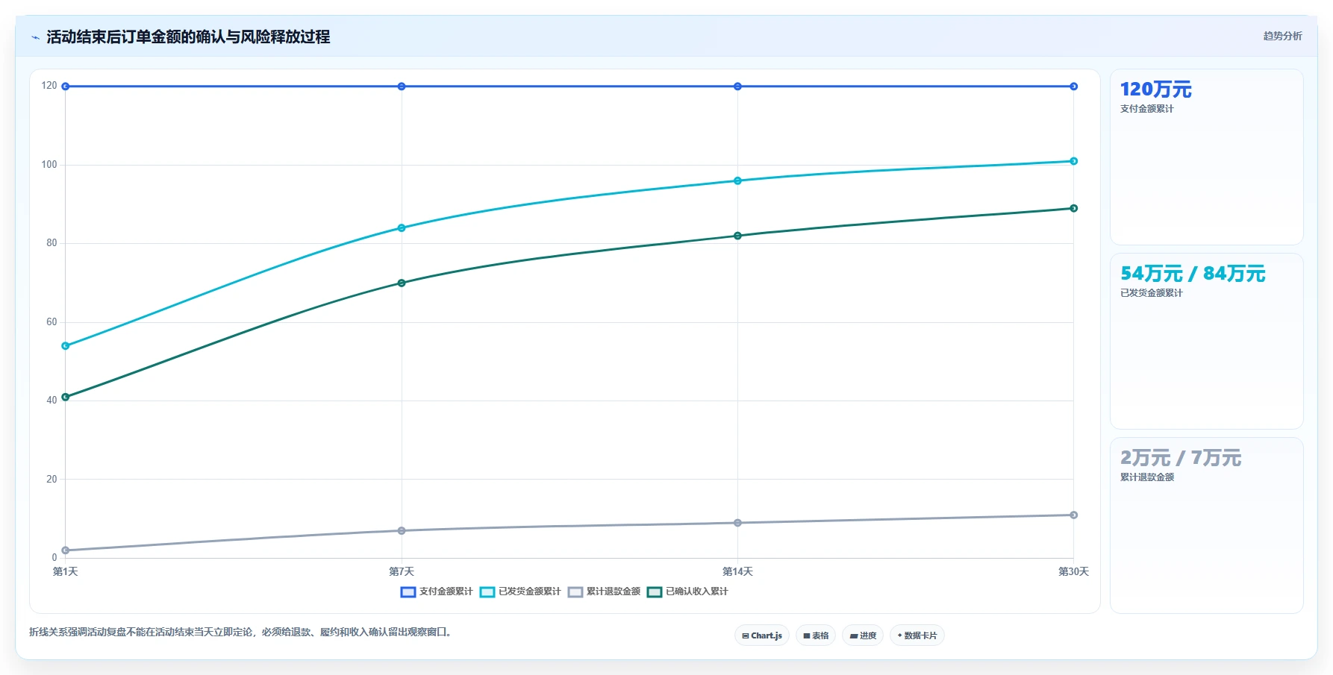Click the Chart.js tag icon
The width and height of the screenshot is (1333, 675).
coord(746,635)
